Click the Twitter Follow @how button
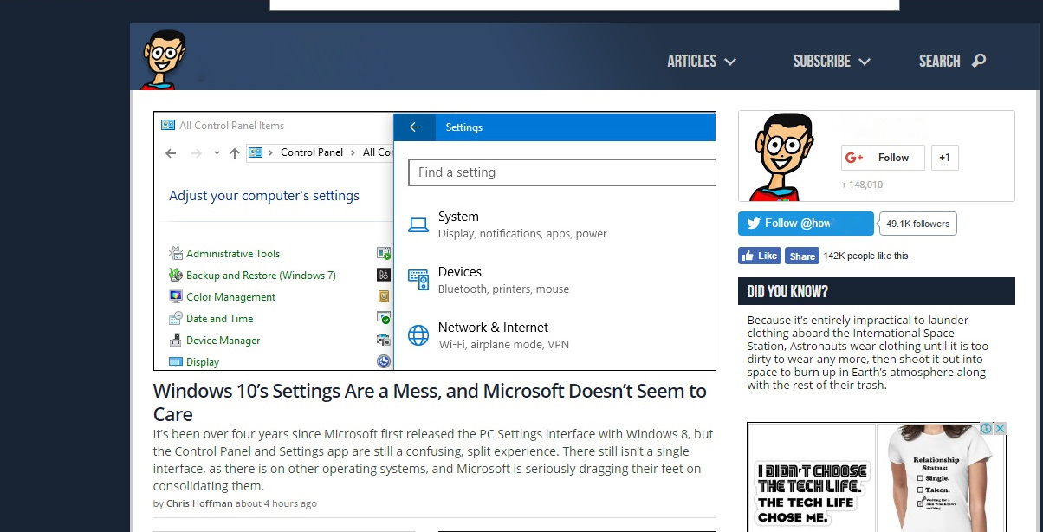Image resolution: width=1043 pixels, height=532 pixels. click(x=806, y=224)
